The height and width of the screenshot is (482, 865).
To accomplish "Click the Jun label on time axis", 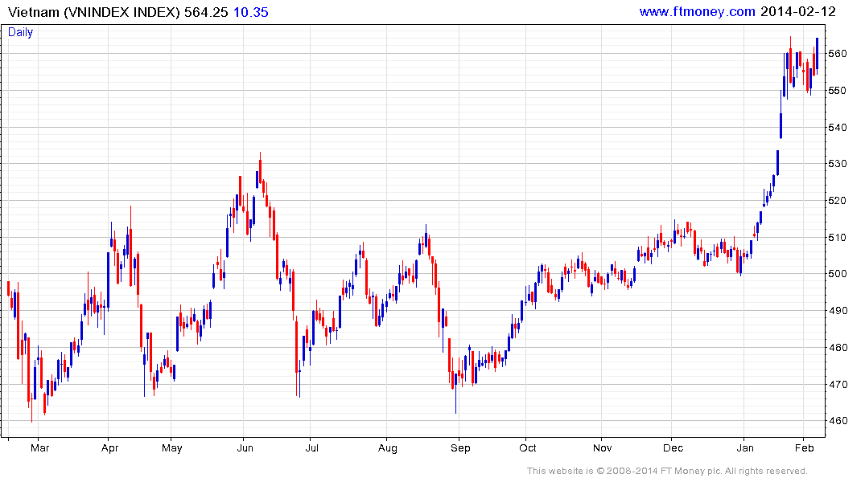I will [245, 447].
